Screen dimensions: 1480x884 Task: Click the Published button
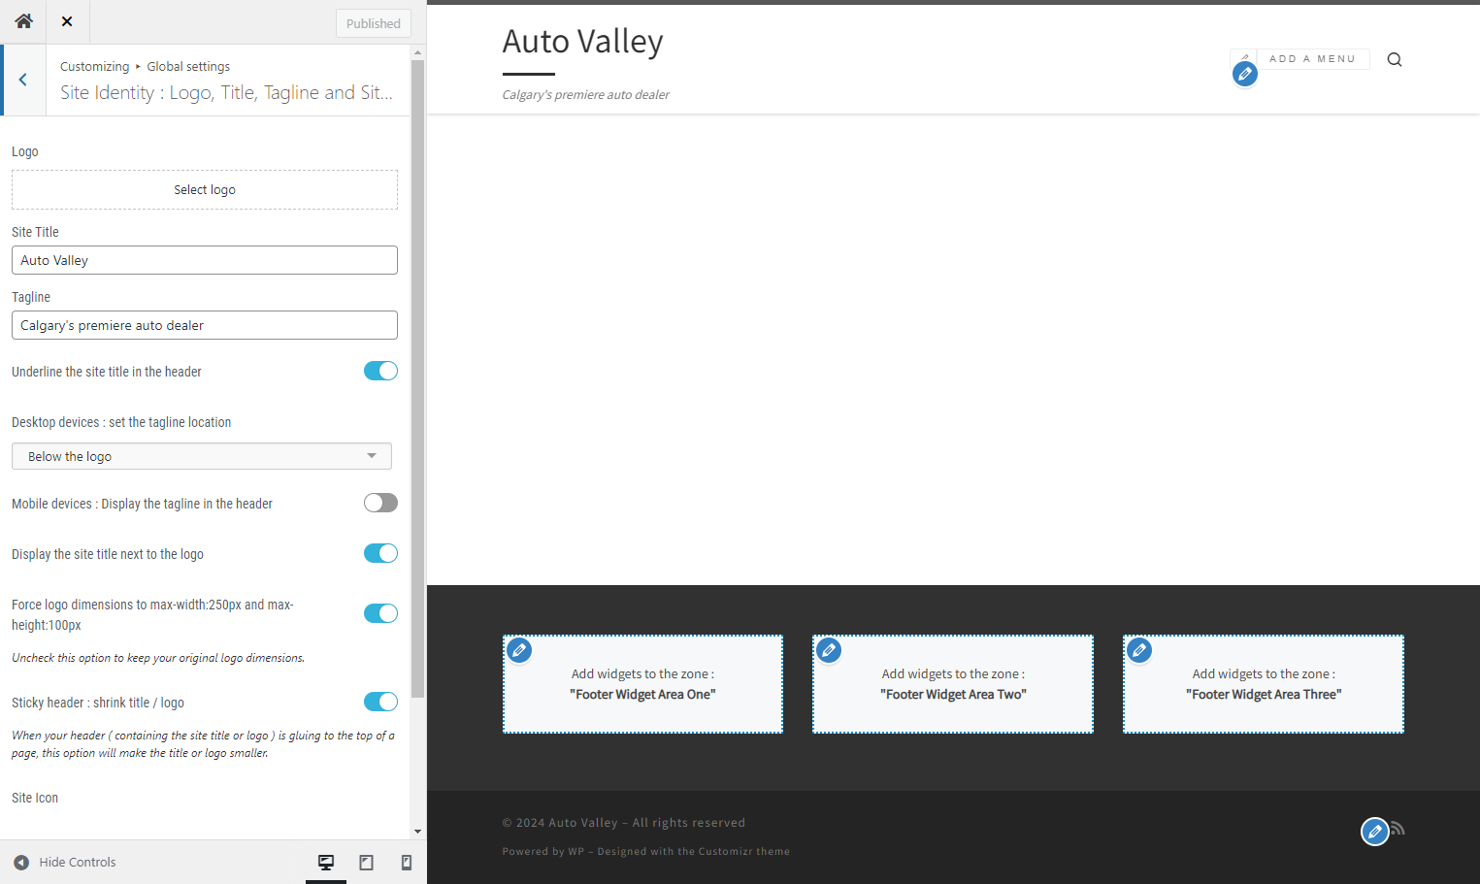tap(374, 23)
